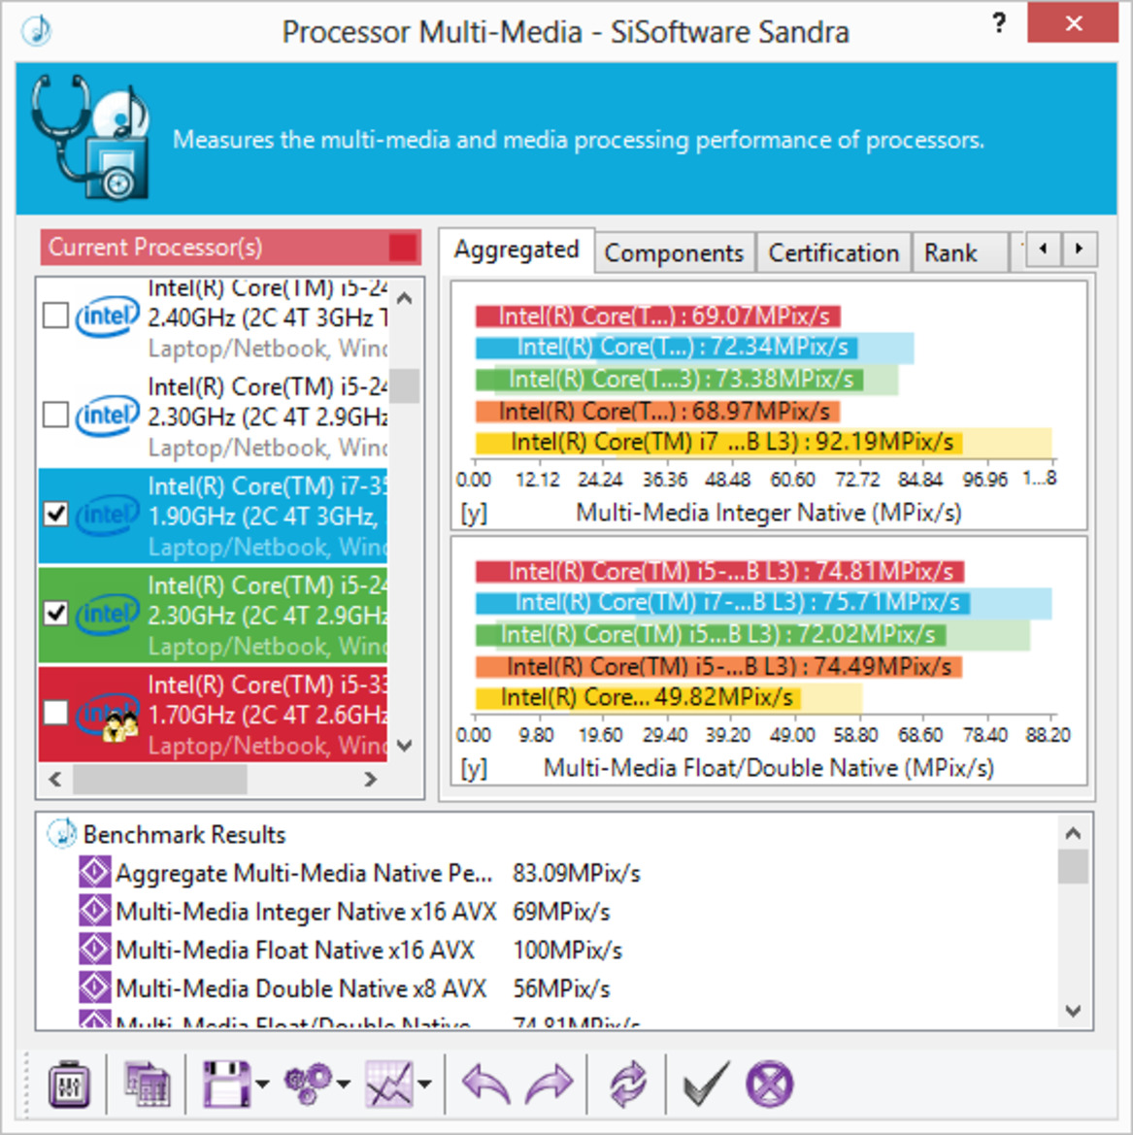Click the orange 74.49MPix/s float bar
Screen dimensions: 1133x1135
[x=718, y=666]
